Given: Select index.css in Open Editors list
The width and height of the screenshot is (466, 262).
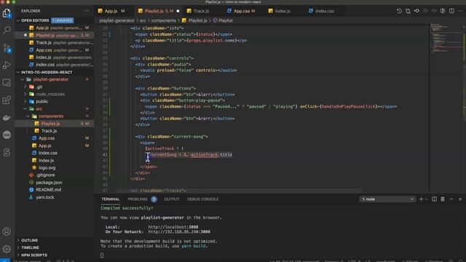Looking at the screenshot, I should (55, 65).
